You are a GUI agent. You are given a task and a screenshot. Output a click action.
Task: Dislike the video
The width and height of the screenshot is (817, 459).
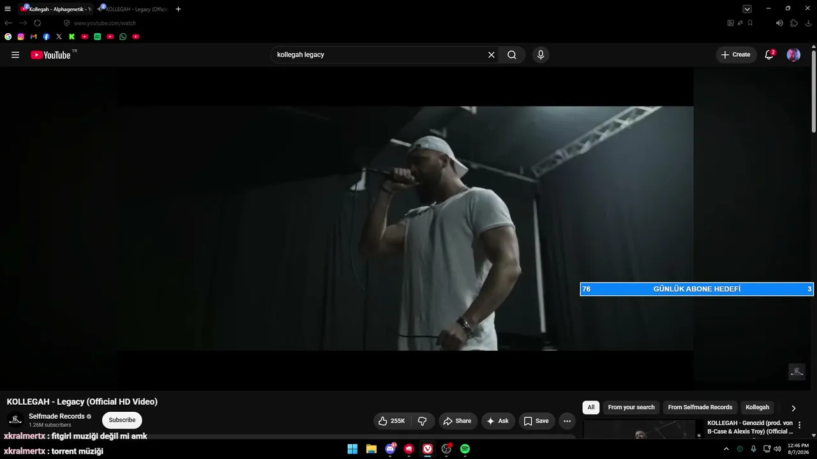click(423, 421)
